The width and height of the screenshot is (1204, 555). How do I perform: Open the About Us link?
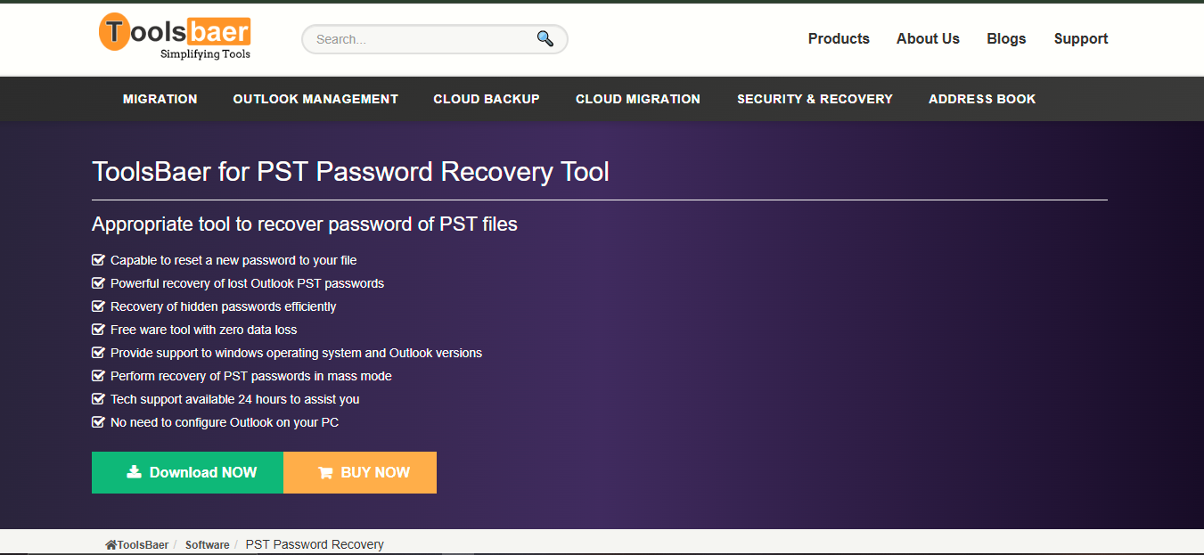tap(928, 38)
